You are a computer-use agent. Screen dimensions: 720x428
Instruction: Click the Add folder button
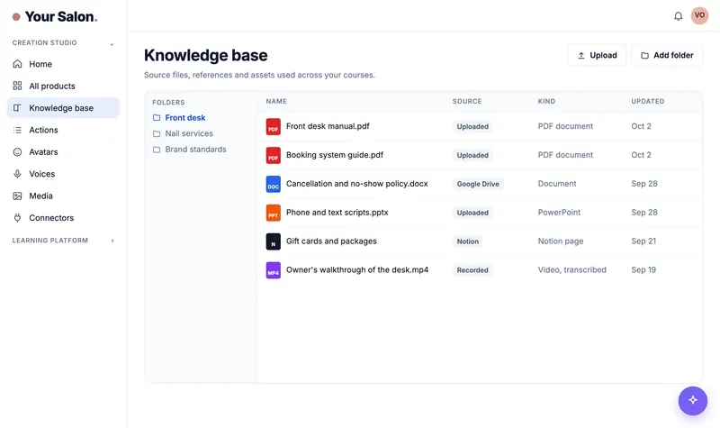click(x=667, y=55)
